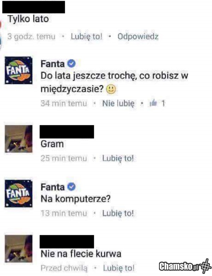The width and height of the screenshot is (212, 276).
Task: Click 'Lubię to!' under the 'Gram' comment
Action: coord(118,158)
